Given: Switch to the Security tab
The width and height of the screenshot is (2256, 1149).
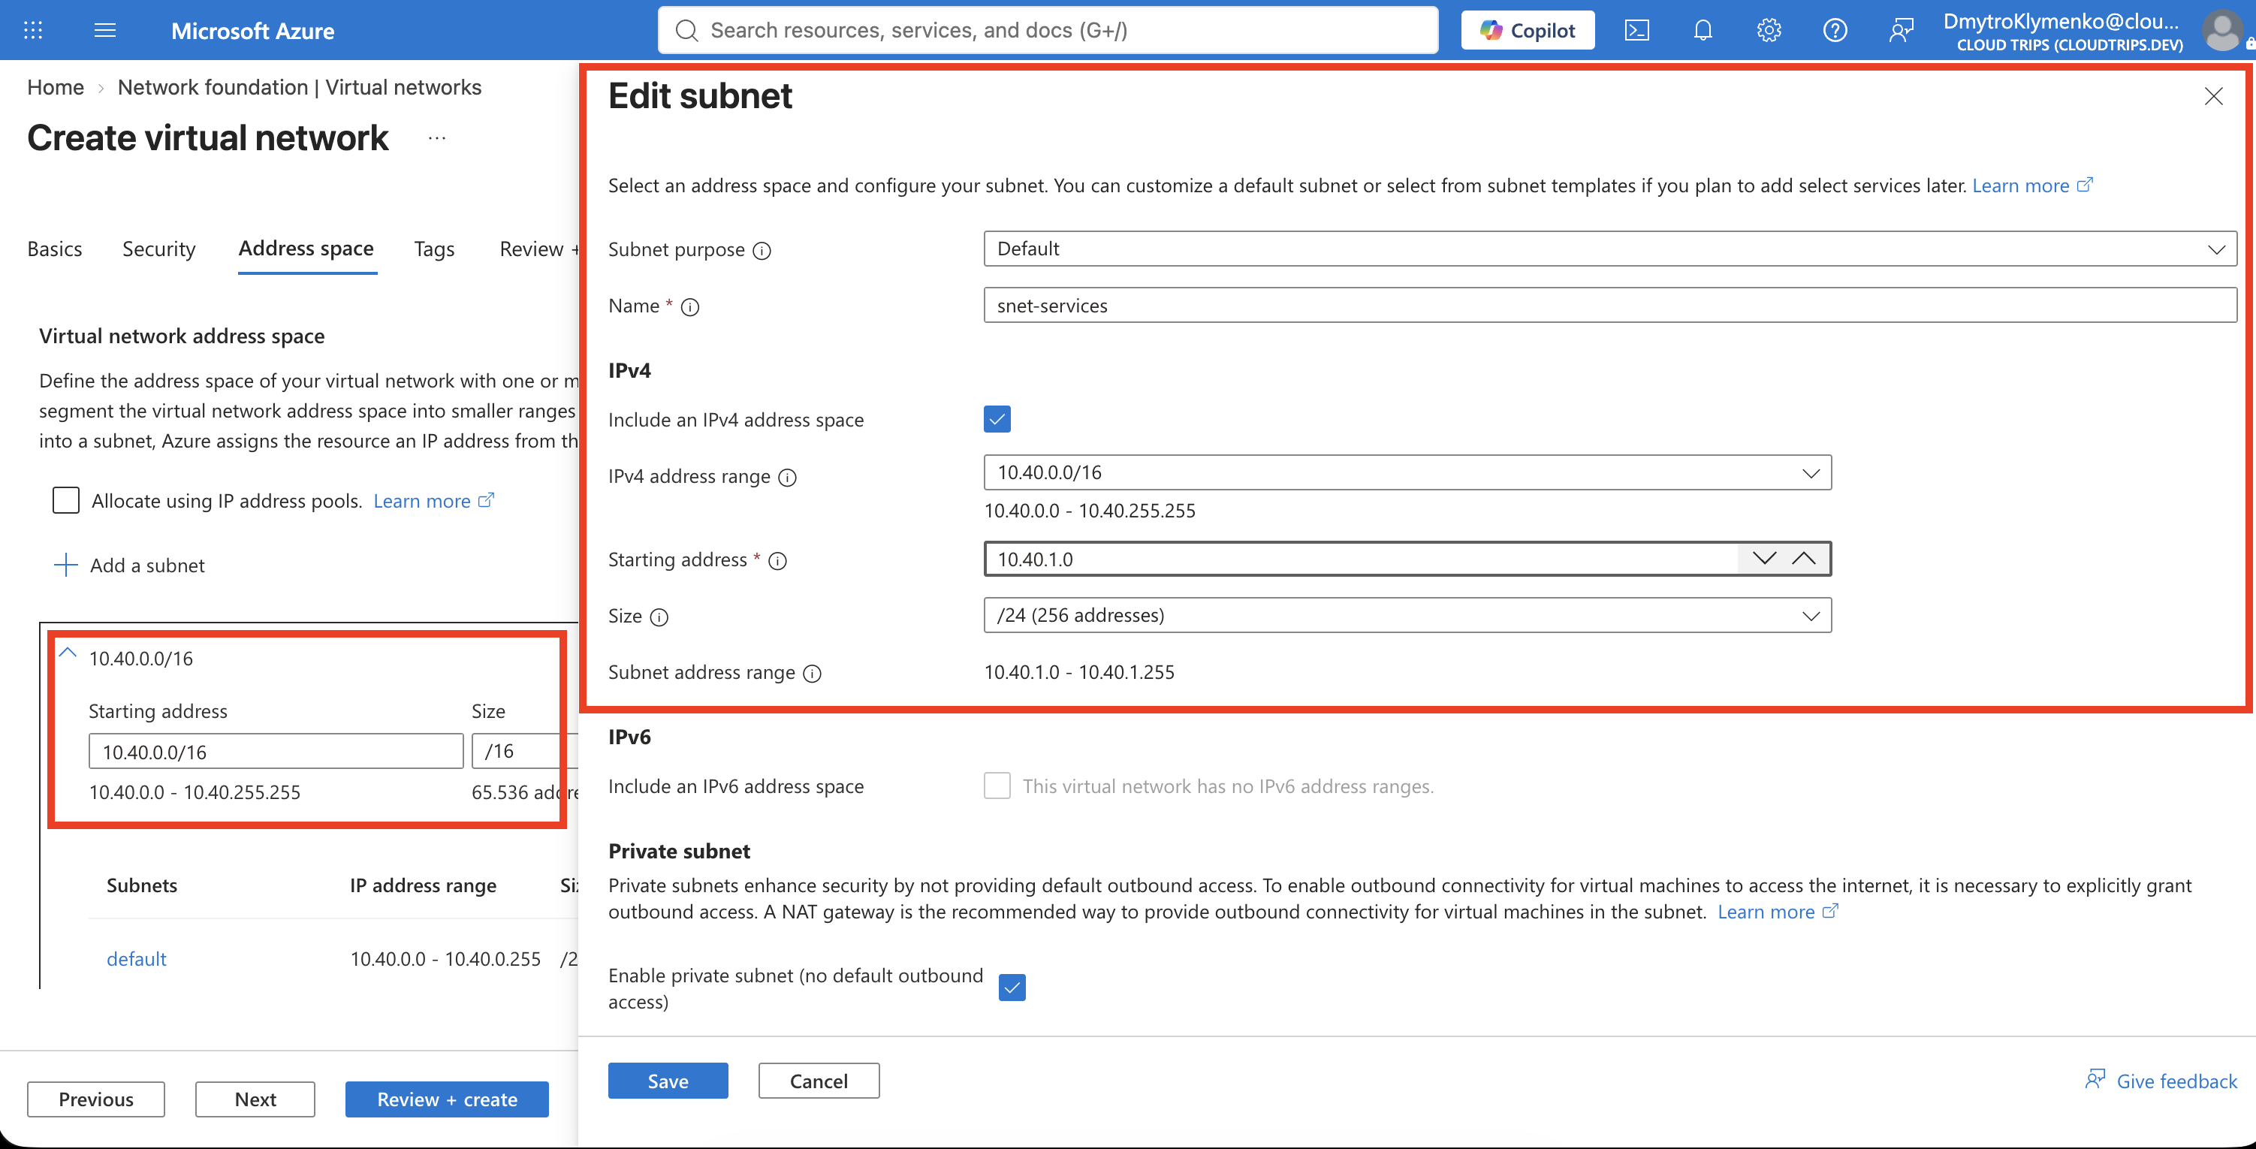Looking at the screenshot, I should point(158,249).
